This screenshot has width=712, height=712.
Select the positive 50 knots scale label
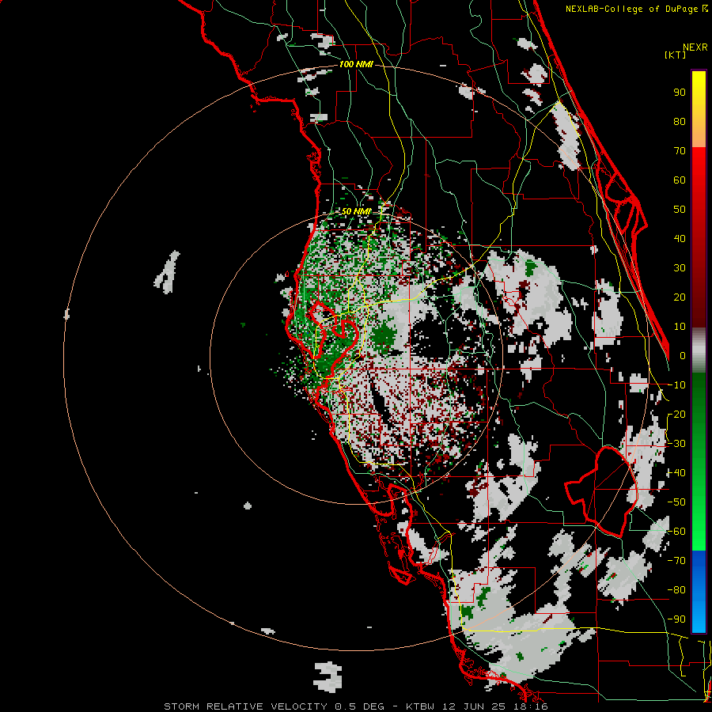tap(680, 210)
